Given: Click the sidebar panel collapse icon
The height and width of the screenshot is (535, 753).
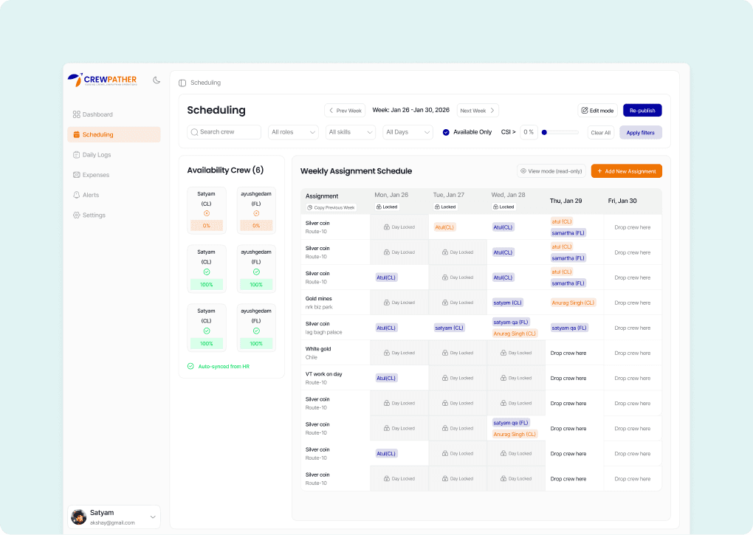Looking at the screenshot, I should pos(182,83).
